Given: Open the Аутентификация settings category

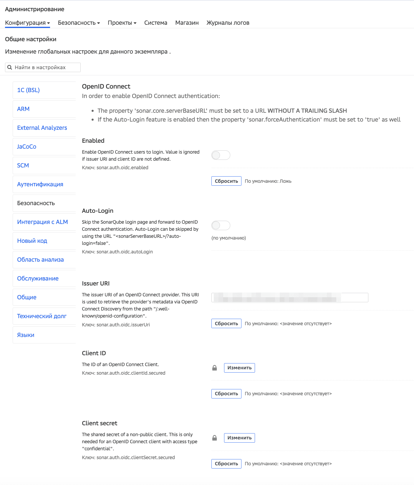Looking at the screenshot, I should pos(40,184).
